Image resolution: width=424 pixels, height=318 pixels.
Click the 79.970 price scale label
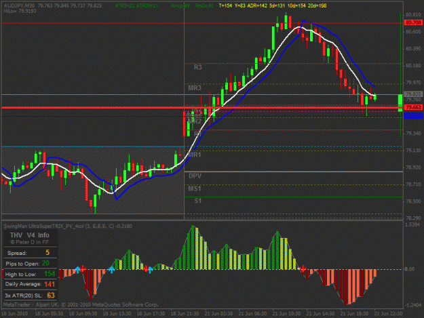pyautogui.click(x=413, y=83)
